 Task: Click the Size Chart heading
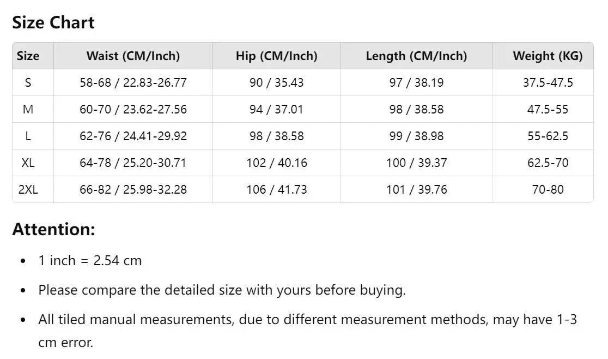pyautogui.click(x=53, y=22)
